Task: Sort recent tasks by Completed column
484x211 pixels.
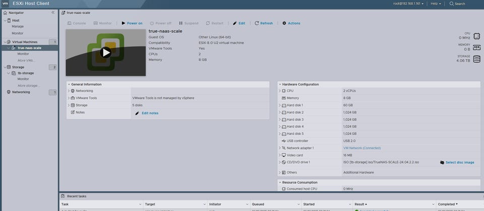Action: point(448,204)
